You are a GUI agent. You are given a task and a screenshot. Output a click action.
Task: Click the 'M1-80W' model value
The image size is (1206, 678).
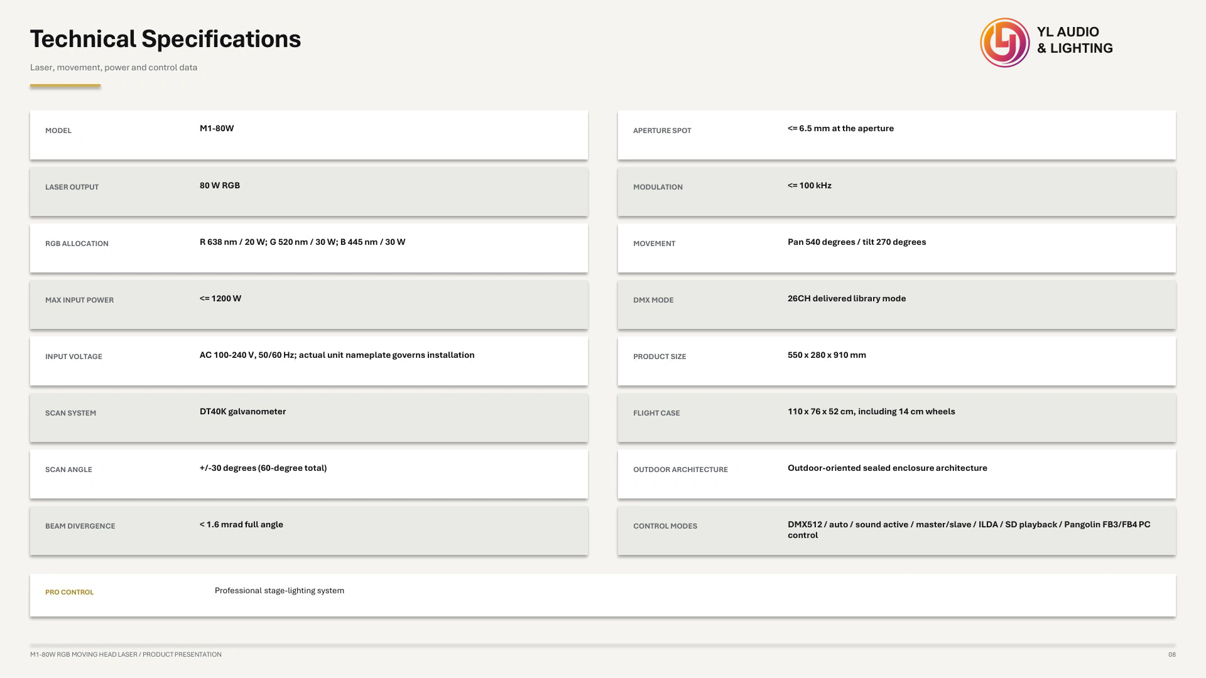[x=217, y=128]
